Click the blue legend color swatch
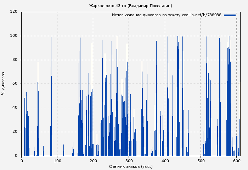 (230, 15)
